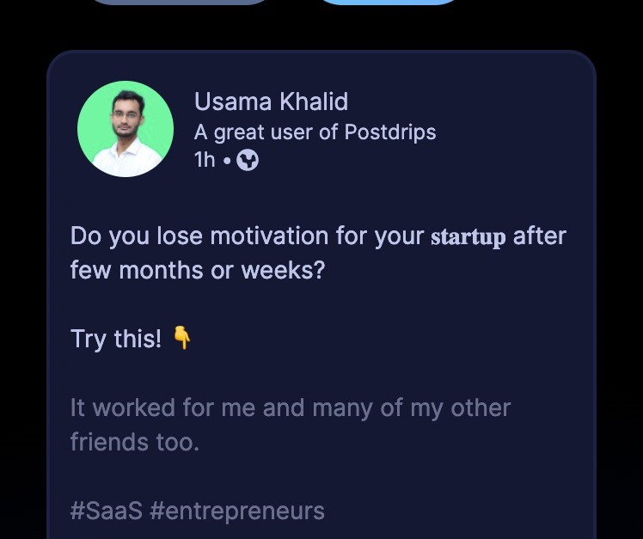The width and height of the screenshot is (643, 539).
Task: Click the bold word startup in the post
Action: [468, 236]
